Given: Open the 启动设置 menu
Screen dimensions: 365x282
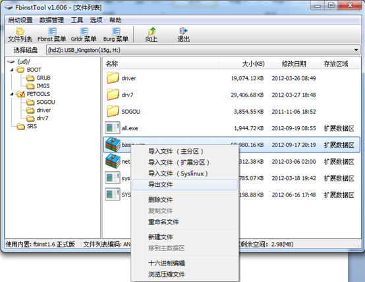Looking at the screenshot, I should pyautogui.click(x=20, y=20).
